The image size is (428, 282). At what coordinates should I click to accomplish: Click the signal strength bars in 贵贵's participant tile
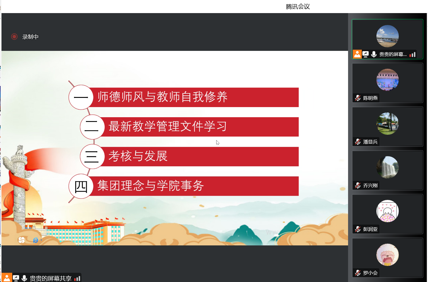point(412,54)
